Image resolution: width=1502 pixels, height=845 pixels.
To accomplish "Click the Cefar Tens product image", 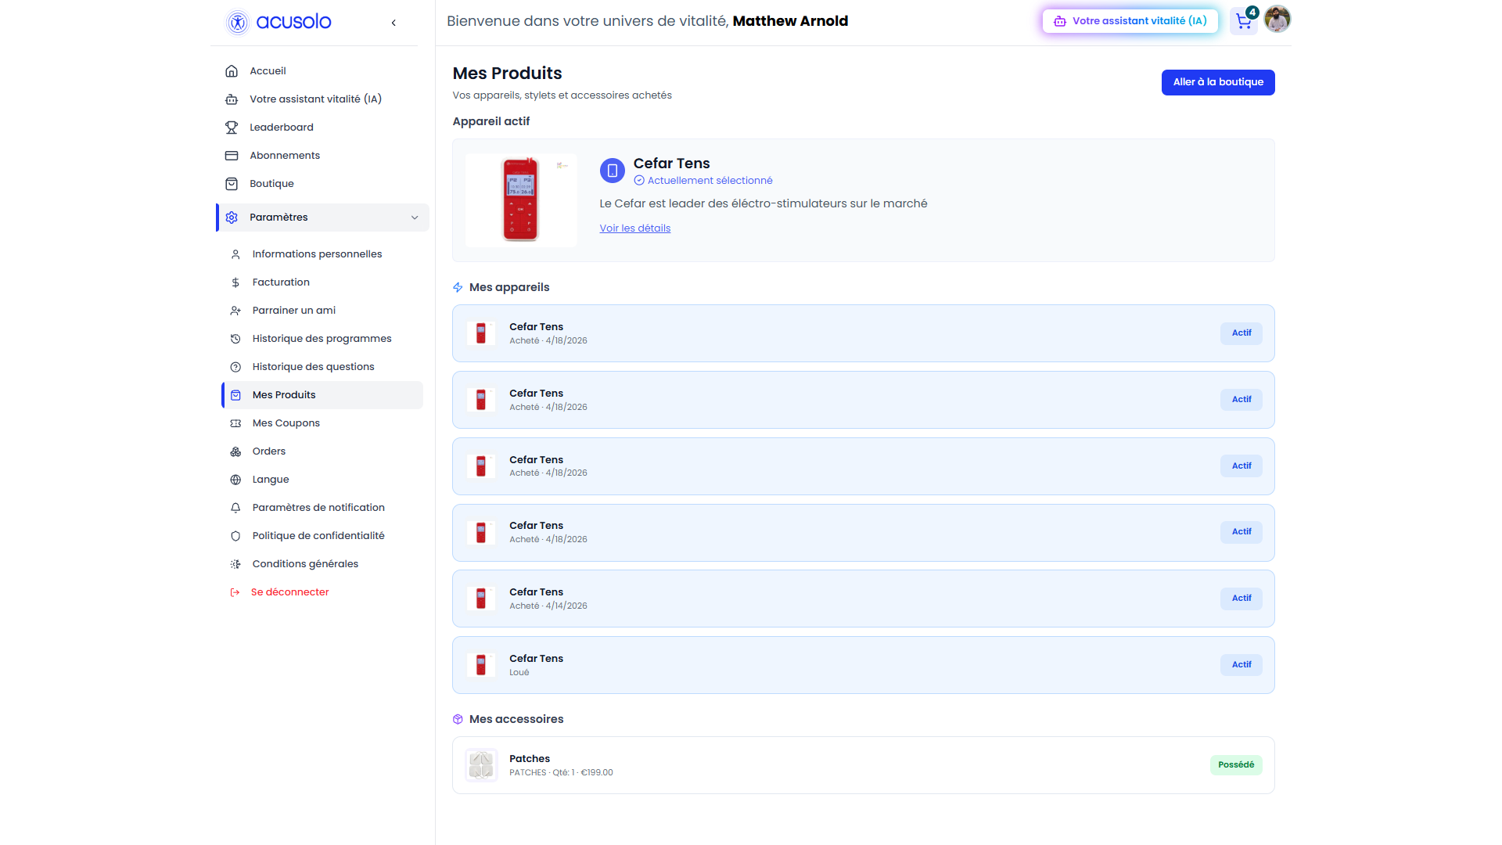I will pyautogui.click(x=521, y=200).
